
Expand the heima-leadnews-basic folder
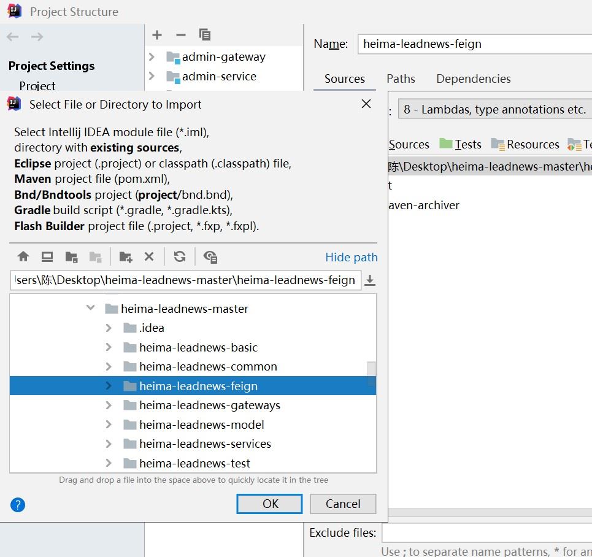click(x=109, y=347)
